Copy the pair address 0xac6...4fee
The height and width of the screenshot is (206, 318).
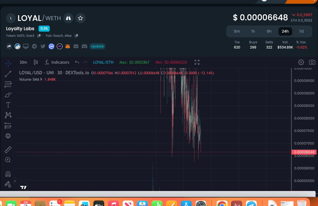[76, 35]
